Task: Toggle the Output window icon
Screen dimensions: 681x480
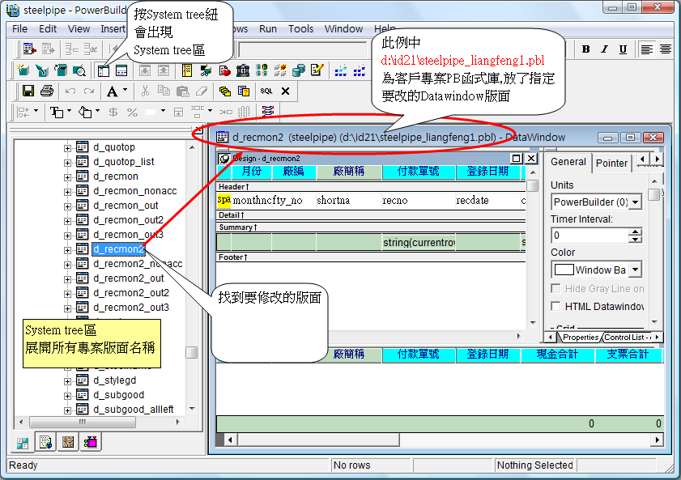Action: (x=121, y=70)
